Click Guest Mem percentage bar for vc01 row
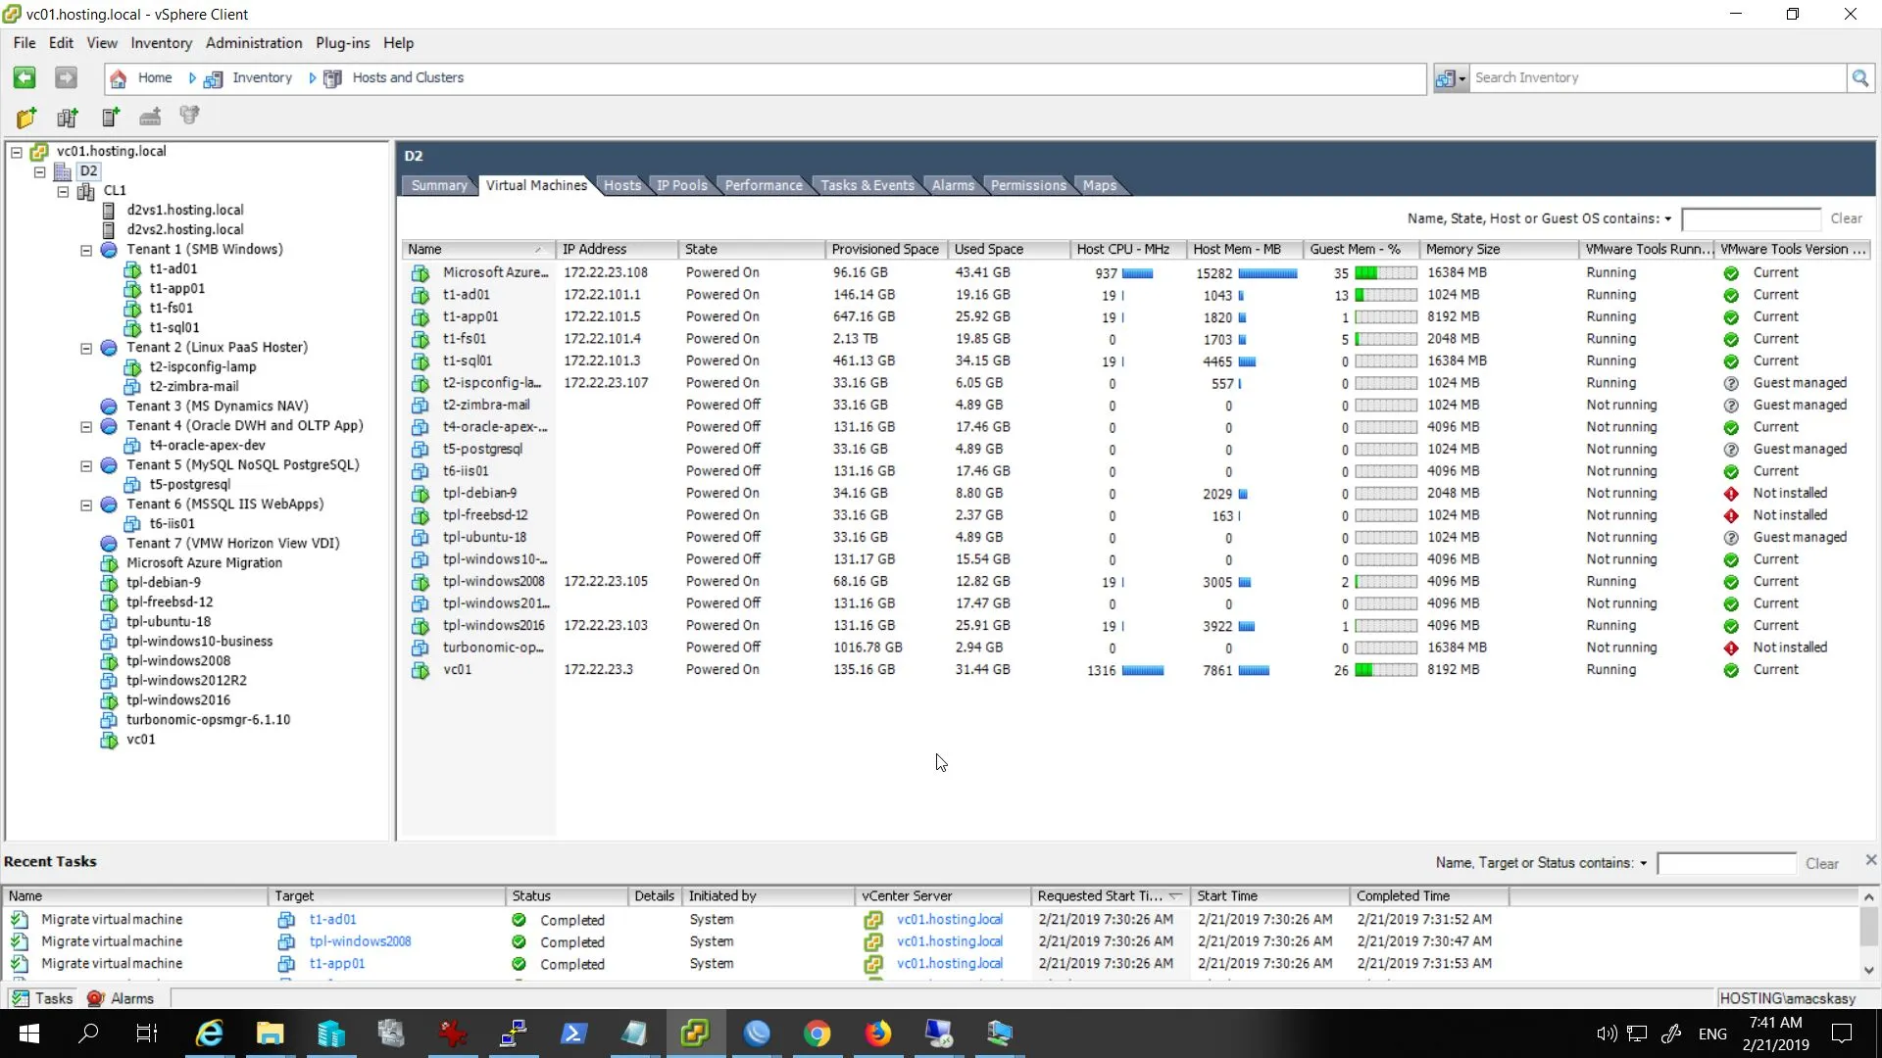The height and width of the screenshot is (1058, 1882). [1386, 671]
